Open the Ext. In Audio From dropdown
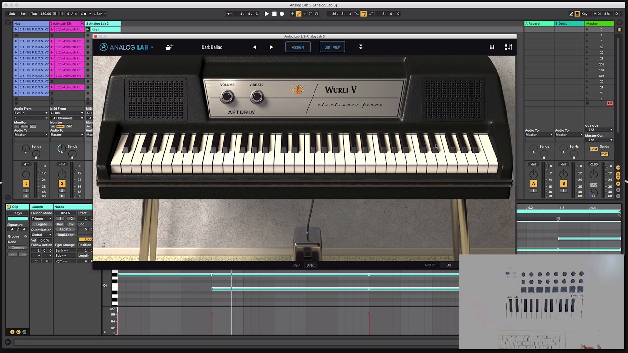This screenshot has height=353, width=628. pyautogui.click(x=31, y=113)
